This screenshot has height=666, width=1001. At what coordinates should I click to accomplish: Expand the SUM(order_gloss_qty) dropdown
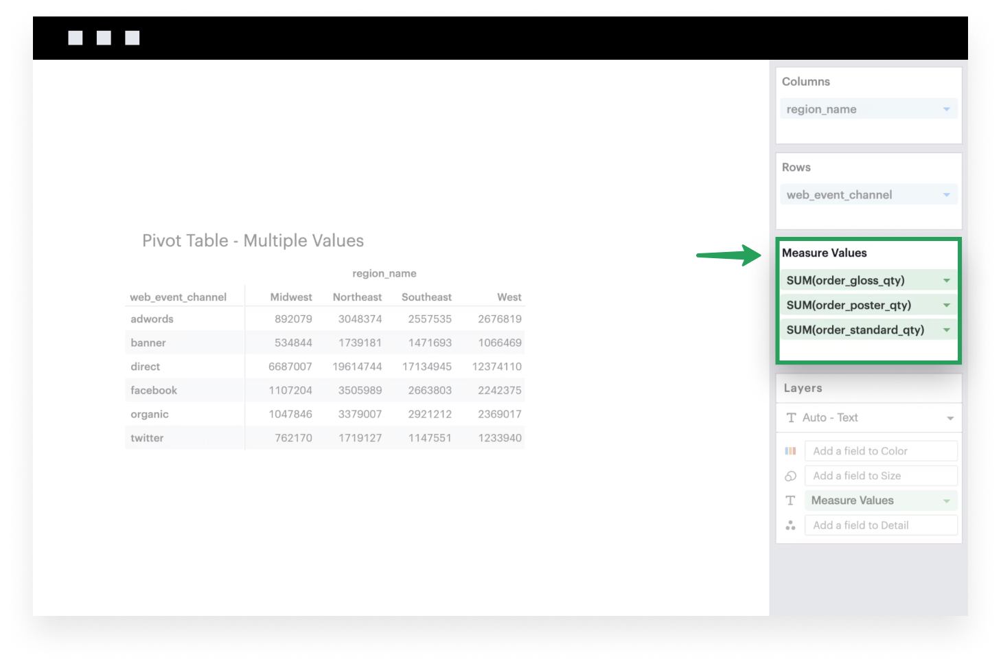coord(946,280)
